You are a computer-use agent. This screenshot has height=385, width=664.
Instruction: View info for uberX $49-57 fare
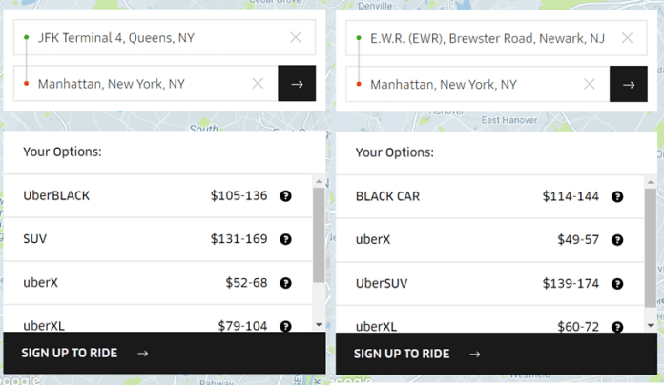[x=617, y=240]
